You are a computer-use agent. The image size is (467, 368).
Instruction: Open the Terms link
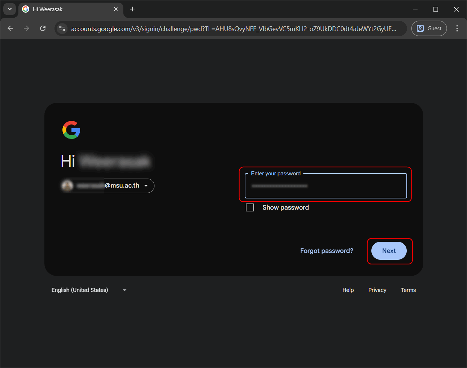408,290
